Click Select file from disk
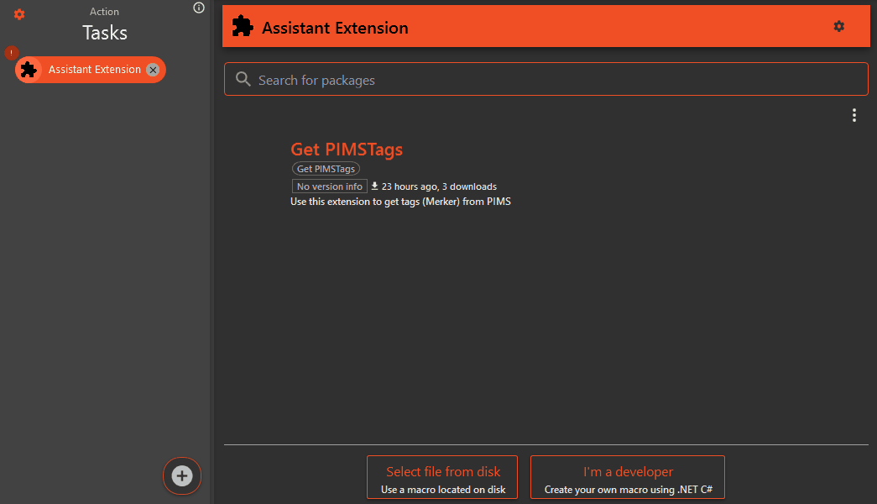Screen dimensions: 877x504 click(x=441, y=476)
